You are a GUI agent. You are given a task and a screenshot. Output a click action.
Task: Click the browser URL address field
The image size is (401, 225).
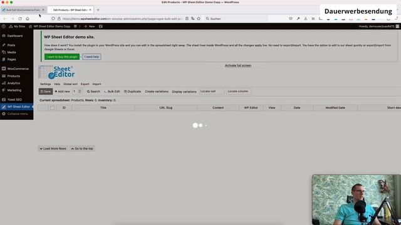point(122,19)
